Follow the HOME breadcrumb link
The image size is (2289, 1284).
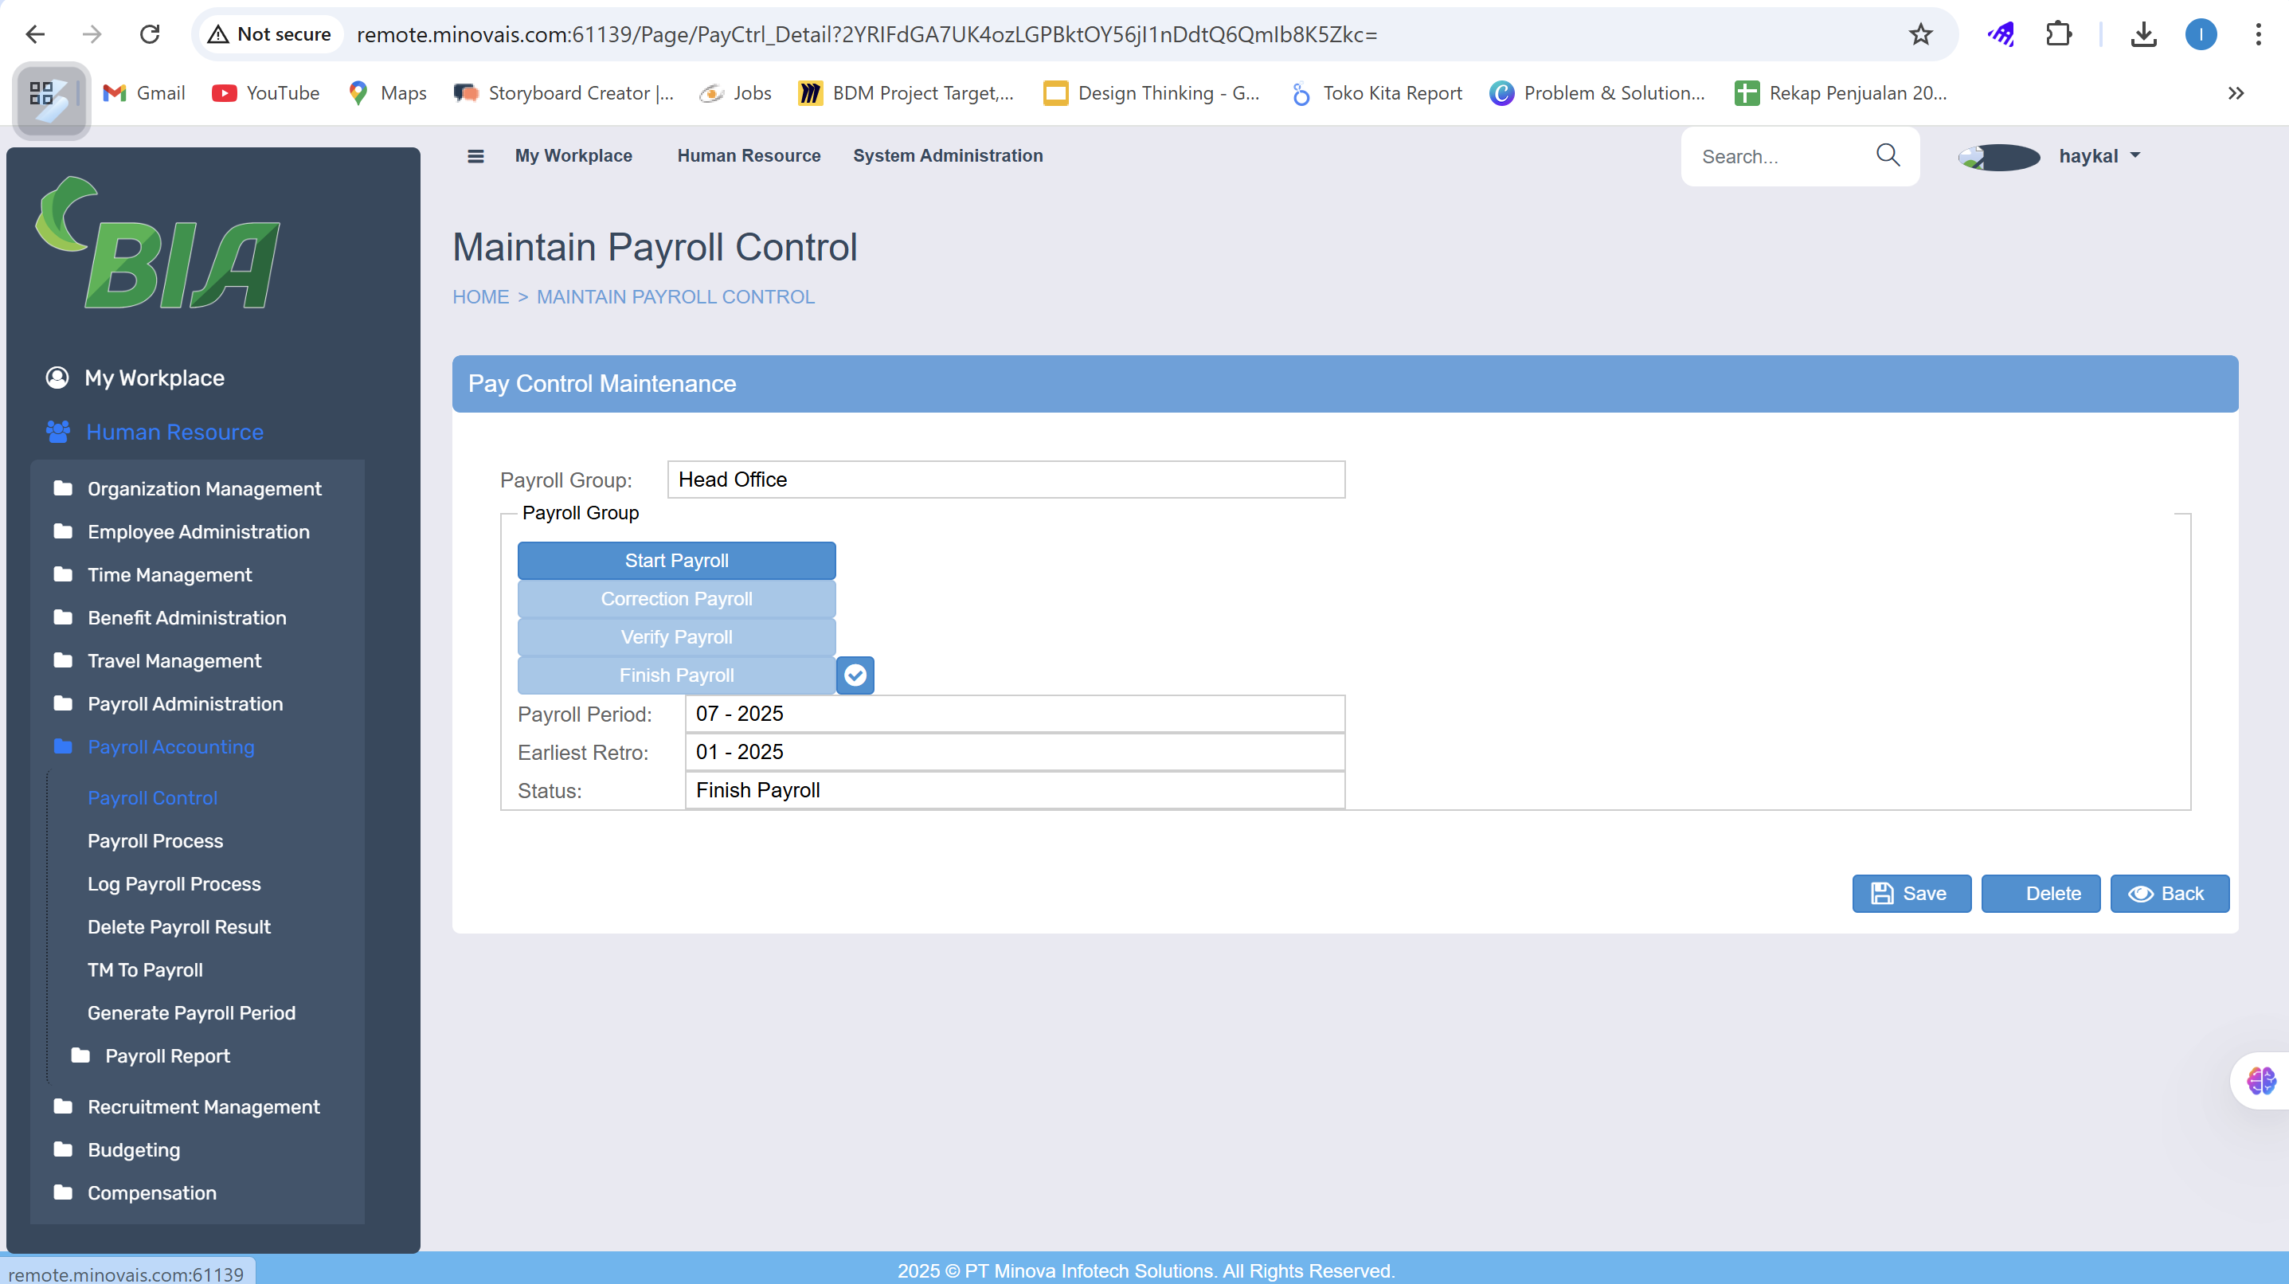click(x=481, y=297)
